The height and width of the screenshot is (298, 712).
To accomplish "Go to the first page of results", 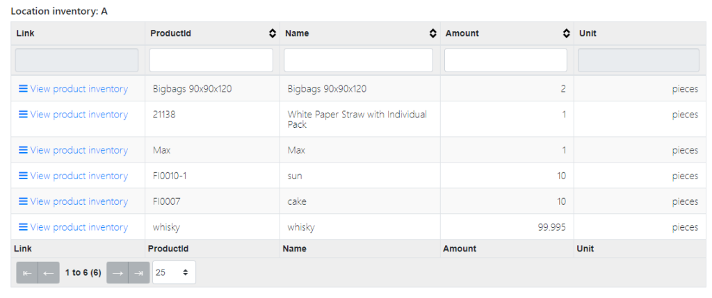I will click(x=27, y=272).
